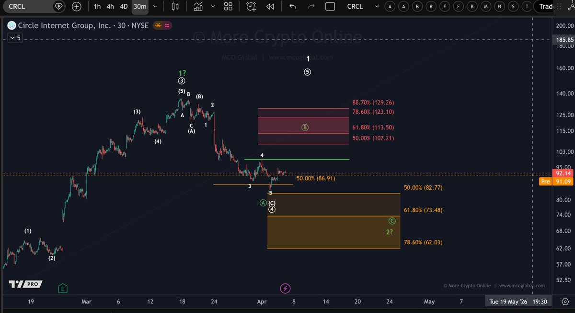Select the active 30m timeframe

click(140, 7)
